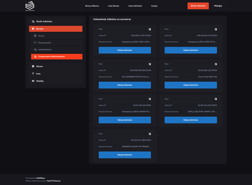Image resolution: width=252 pixels, height=185 pixels.
Task: Open Szukaj search page
Action: coord(154,6)
